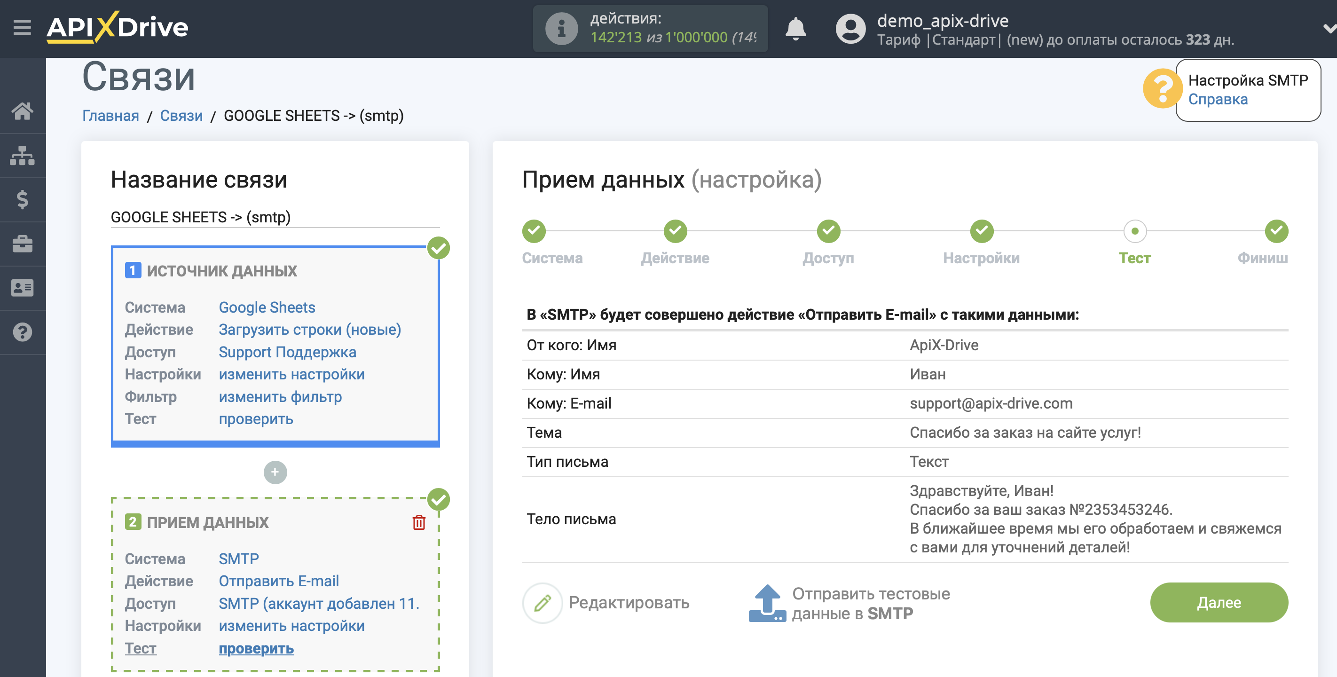Edit the connection name field

tap(275, 217)
